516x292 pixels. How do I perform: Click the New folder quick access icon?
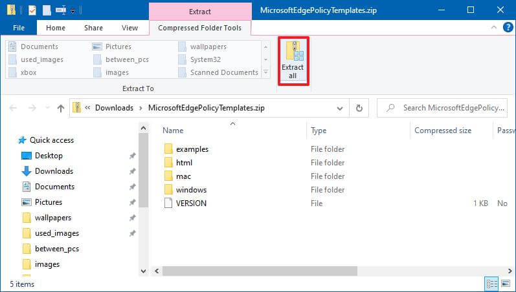[x=47, y=10]
